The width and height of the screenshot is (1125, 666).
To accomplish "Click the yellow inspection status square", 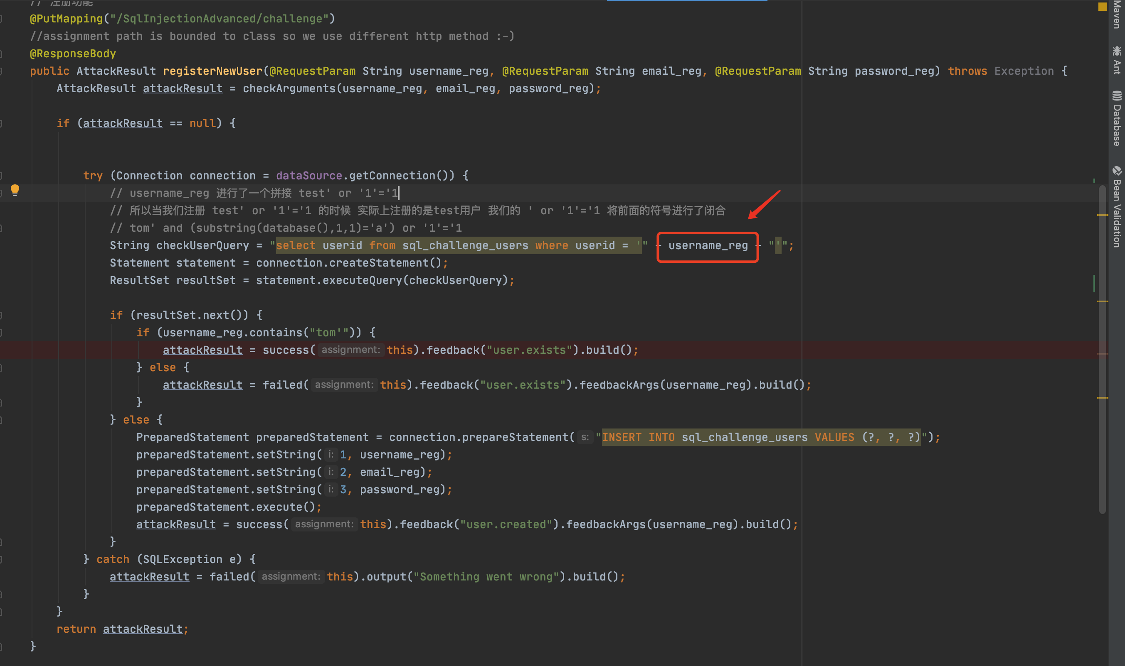I will click(x=1102, y=6).
